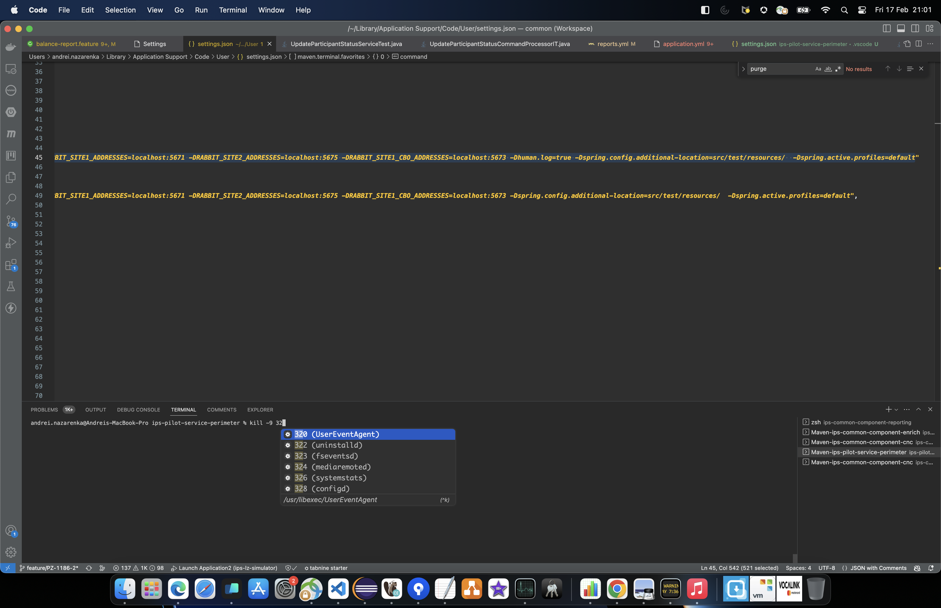Open the Maven sidebar view
The height and width of the screenshot is (608, 941).
[11, 133]
